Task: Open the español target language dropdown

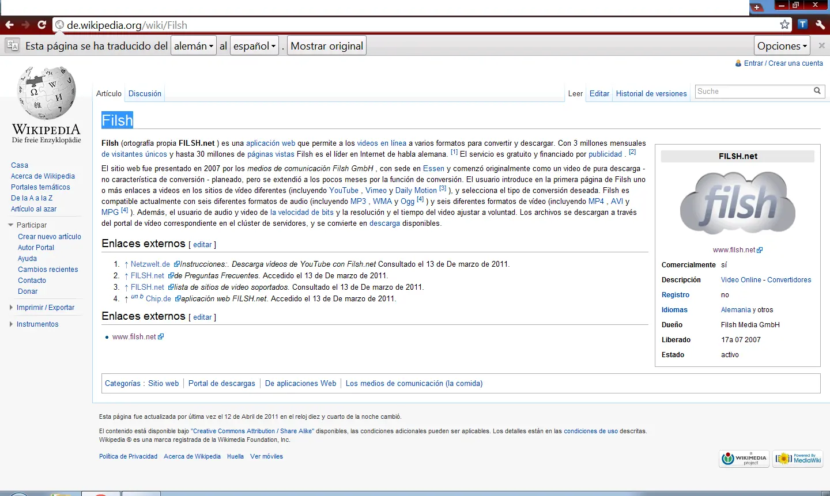Action: (x=255, y=46)
